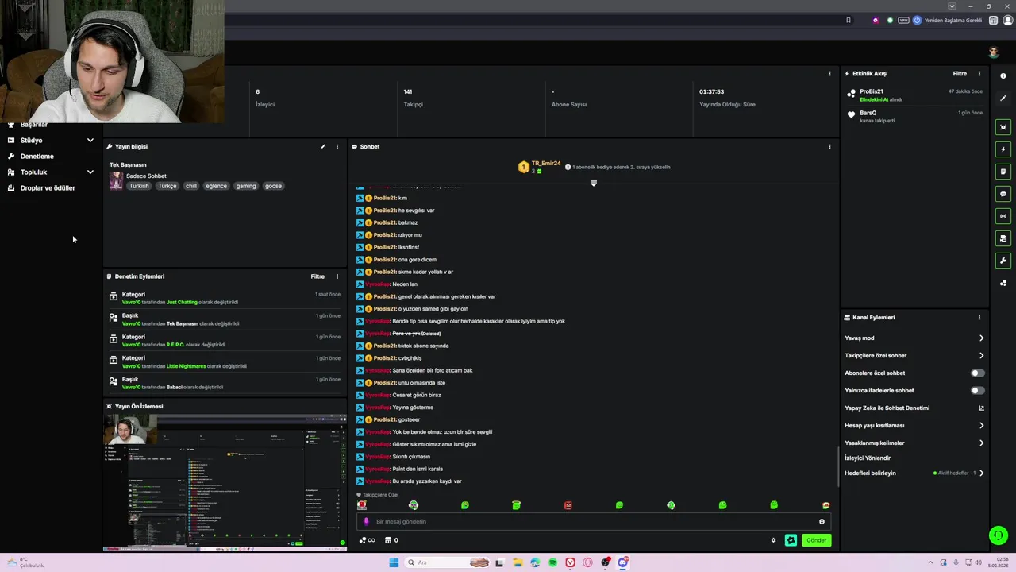The image size is (1016, 572).
Task: Open Denetleme in the sidebar
Action: [x=37, y=157]
